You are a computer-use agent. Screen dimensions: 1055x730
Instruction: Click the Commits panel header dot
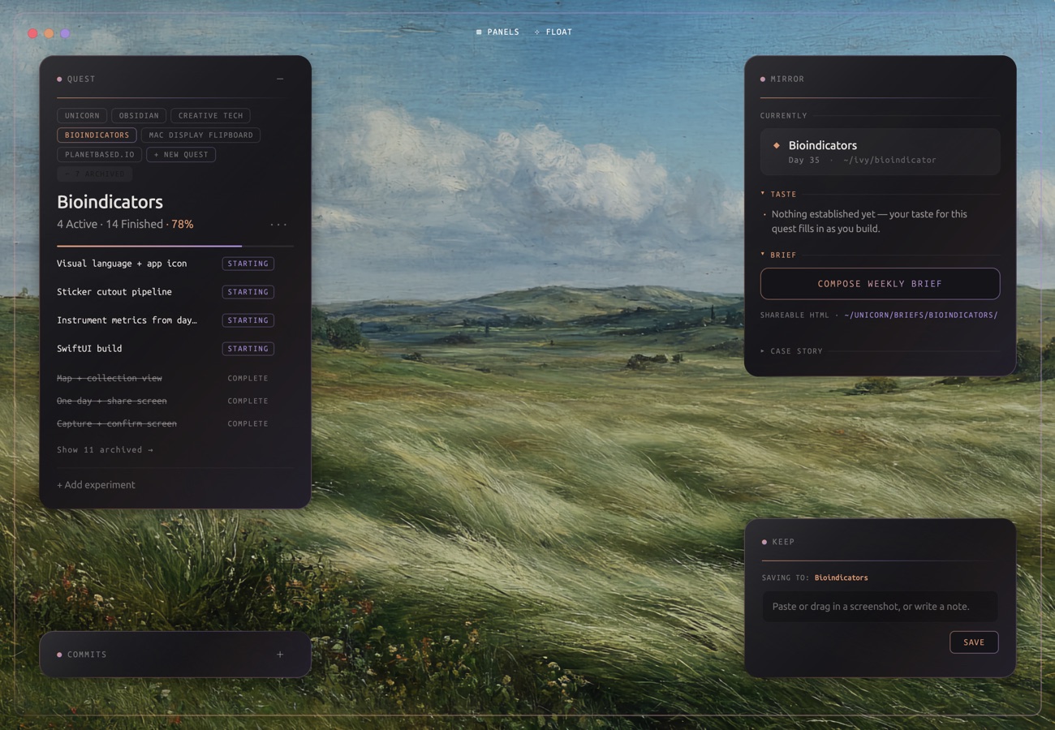coord(59,655)
